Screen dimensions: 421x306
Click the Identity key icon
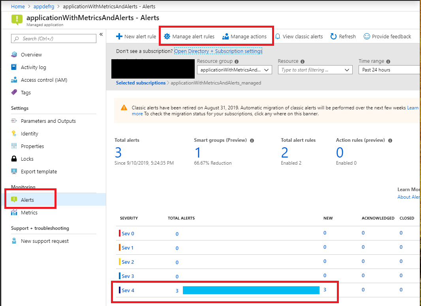pos(14,133)
